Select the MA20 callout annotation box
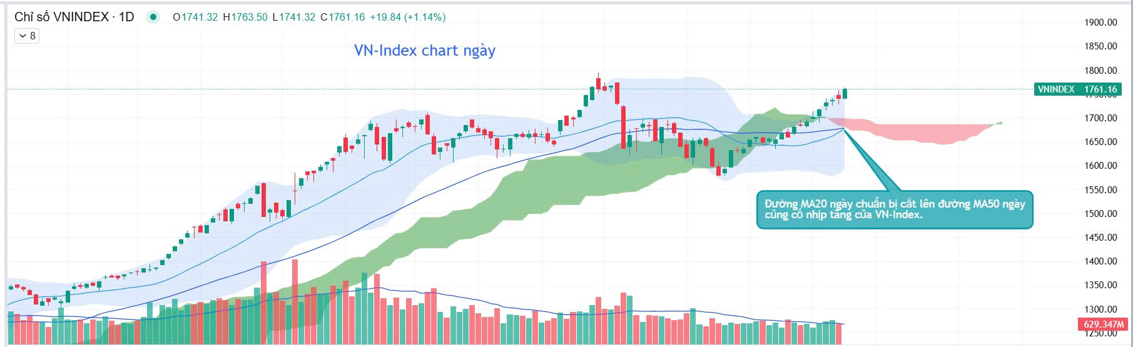 click(894, 209)
